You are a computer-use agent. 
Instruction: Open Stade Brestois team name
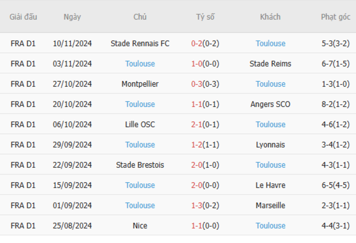click(x=140, y=165)
